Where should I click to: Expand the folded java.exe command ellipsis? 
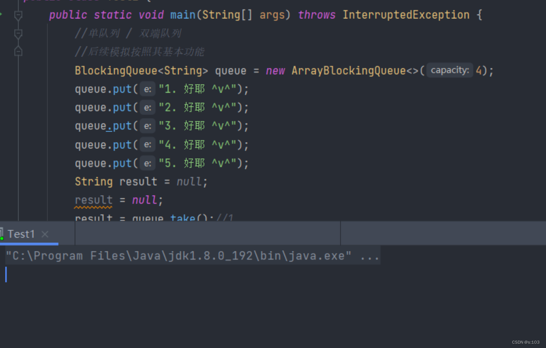369,256
